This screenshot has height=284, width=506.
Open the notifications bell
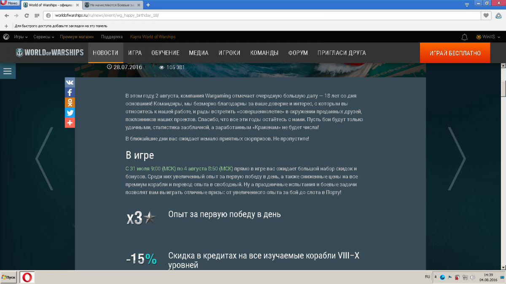tap(465, 37)
